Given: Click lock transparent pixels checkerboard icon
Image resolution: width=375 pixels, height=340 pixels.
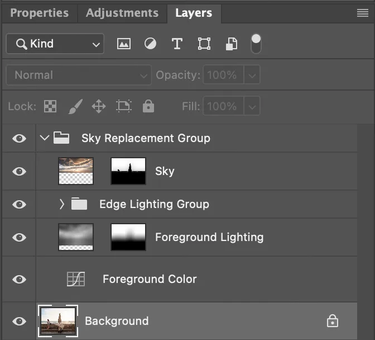Looking at the screenshot, I should [50, 106].
